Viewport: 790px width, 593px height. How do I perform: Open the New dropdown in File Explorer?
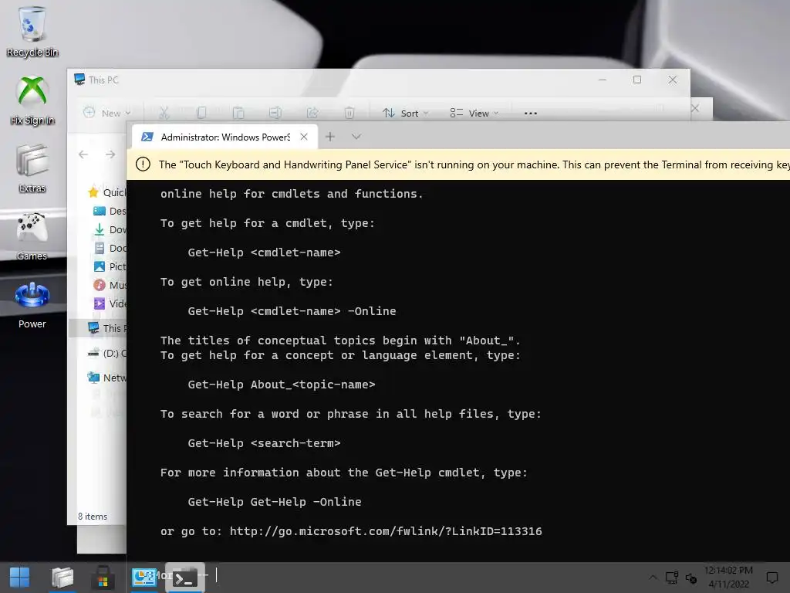point(107,113)
